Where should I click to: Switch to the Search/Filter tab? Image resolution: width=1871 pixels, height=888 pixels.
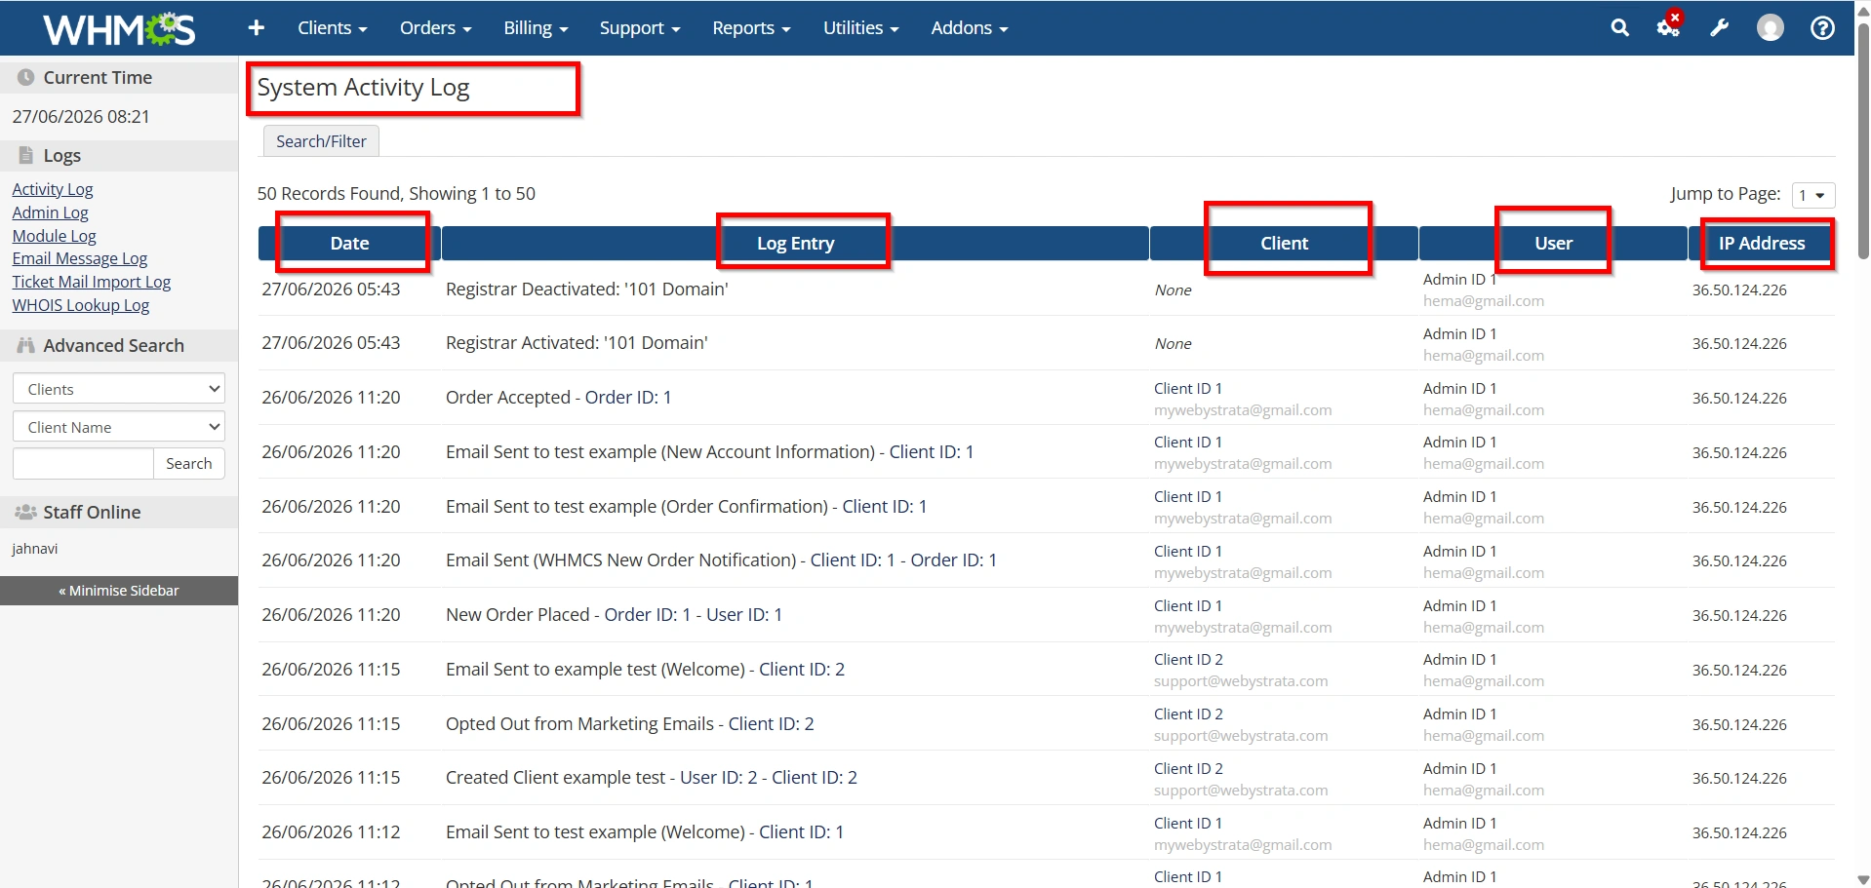click(321, 141)
